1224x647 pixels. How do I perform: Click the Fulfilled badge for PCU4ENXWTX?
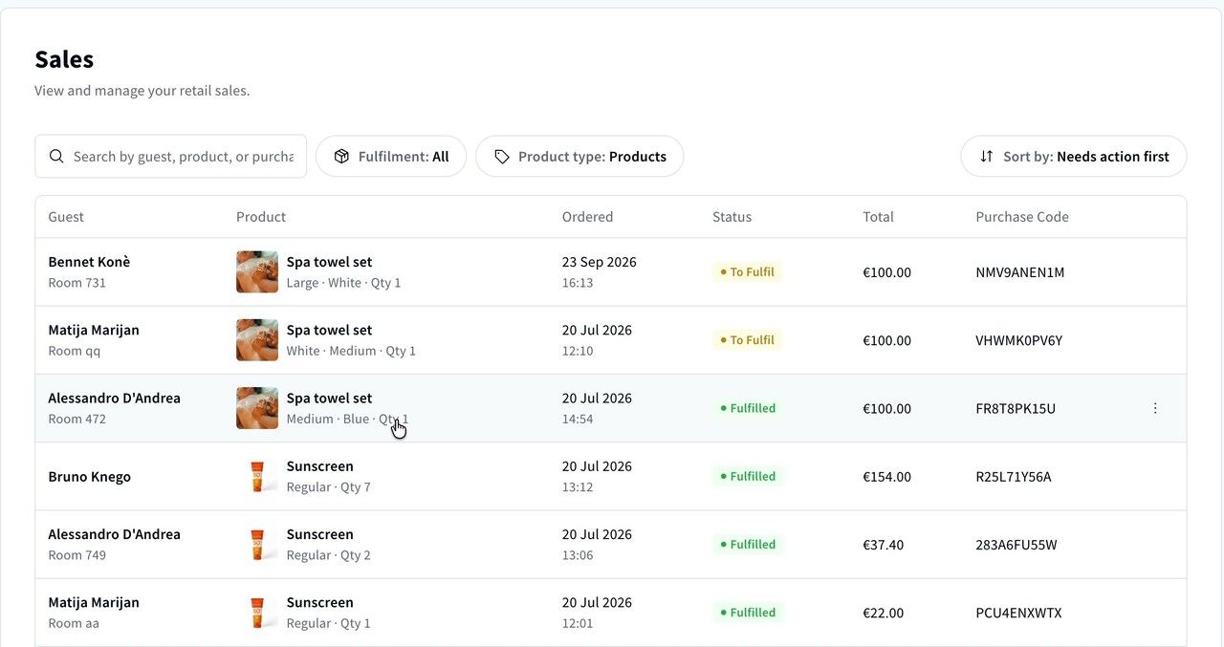tap(749, 613)
